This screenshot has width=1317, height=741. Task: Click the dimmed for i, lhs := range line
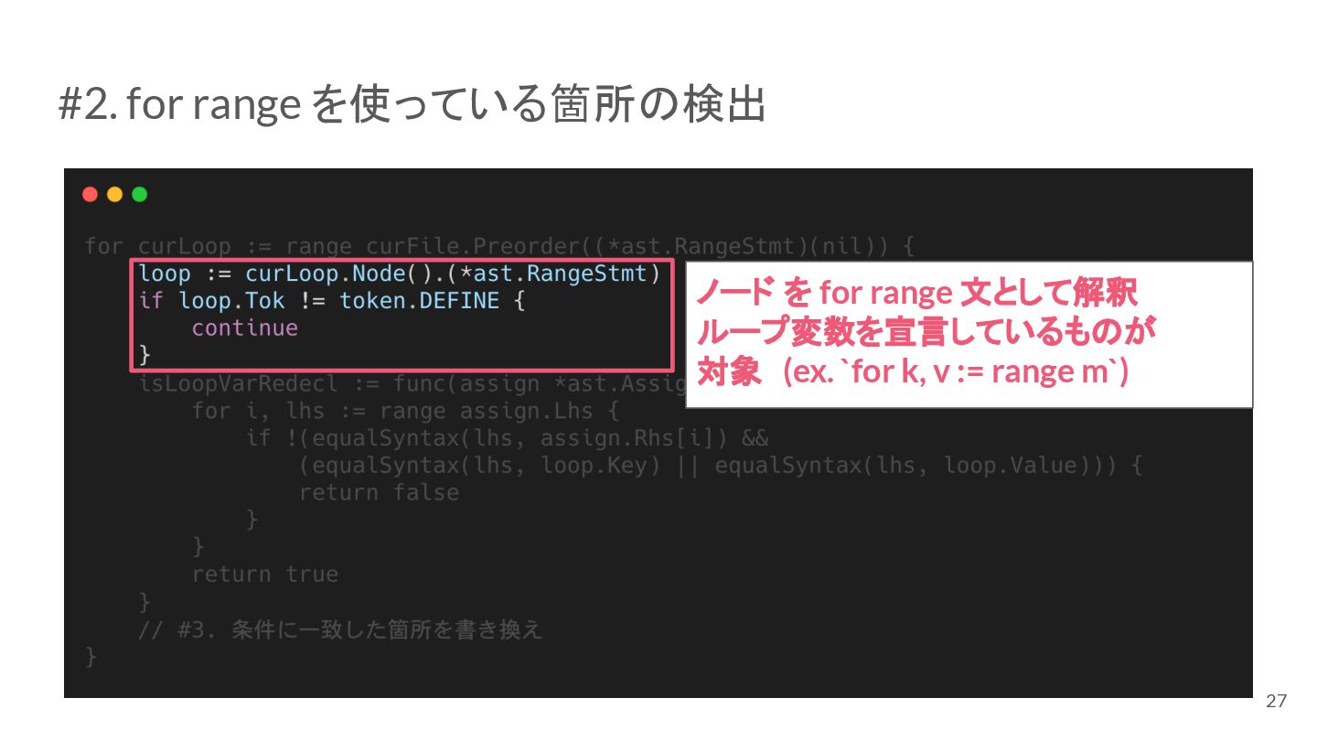tap(406, 411)
